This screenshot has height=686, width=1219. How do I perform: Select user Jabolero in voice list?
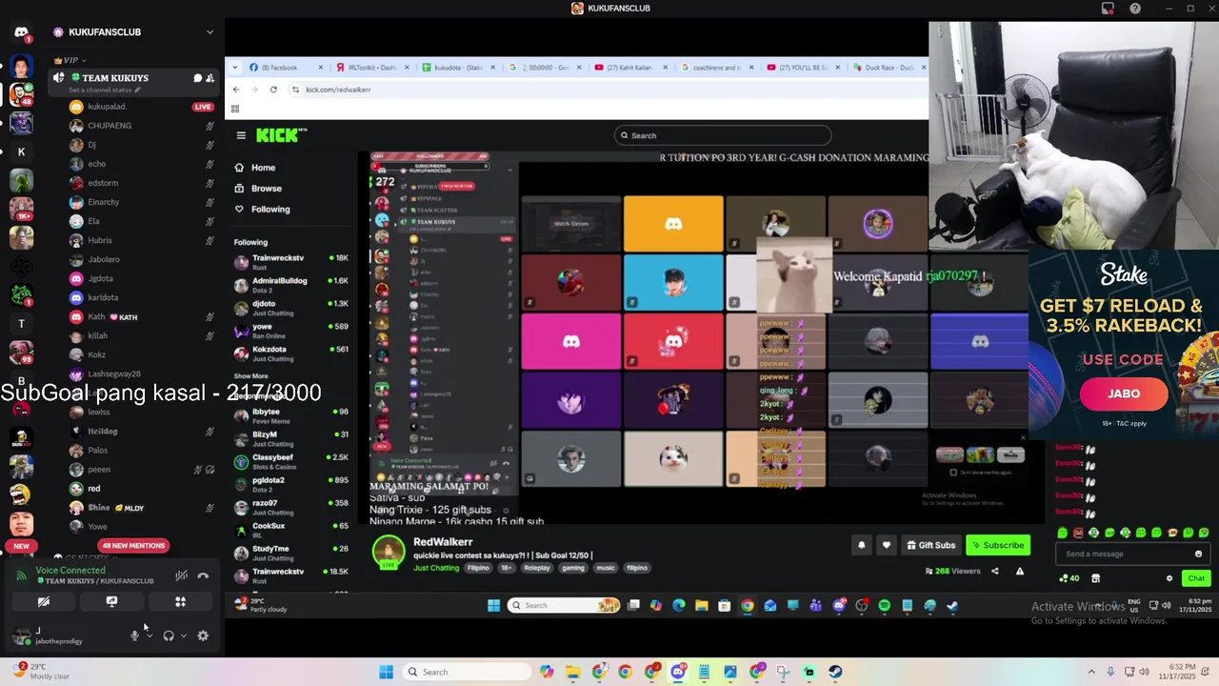click(143, 259)
